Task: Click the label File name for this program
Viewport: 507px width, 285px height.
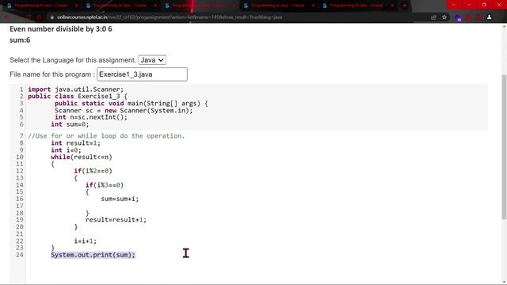Action: pyautogui.click(x=52, y=74)
